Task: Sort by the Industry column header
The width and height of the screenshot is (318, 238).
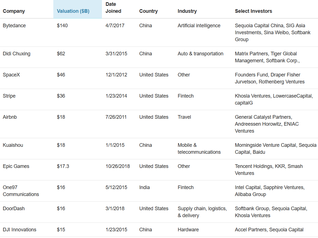Action: (x=187, y=11)
